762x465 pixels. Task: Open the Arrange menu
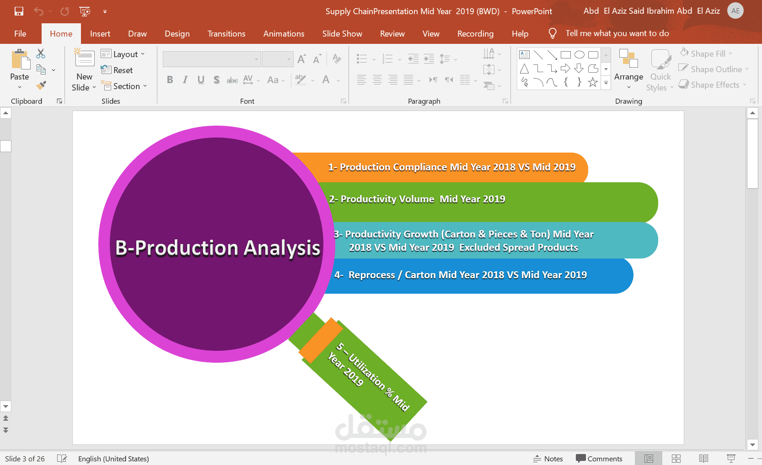tap(628, 70)
